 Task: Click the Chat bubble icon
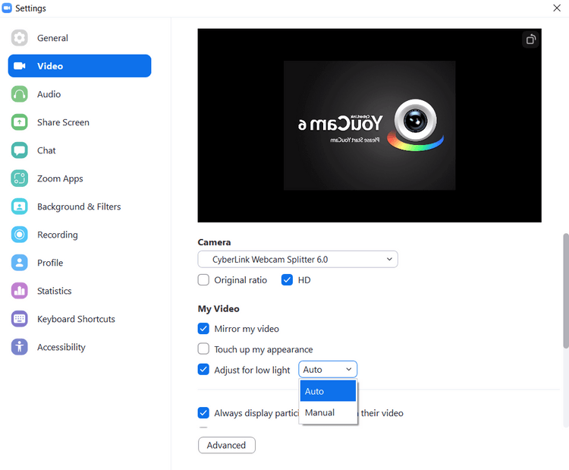(x=20, y=150)
